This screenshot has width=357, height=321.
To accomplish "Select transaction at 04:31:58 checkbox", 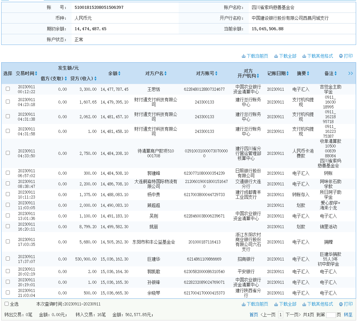I will pos(8,131).
